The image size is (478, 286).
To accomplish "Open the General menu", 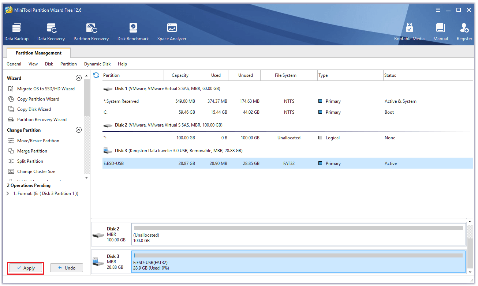I will [14, 64].
